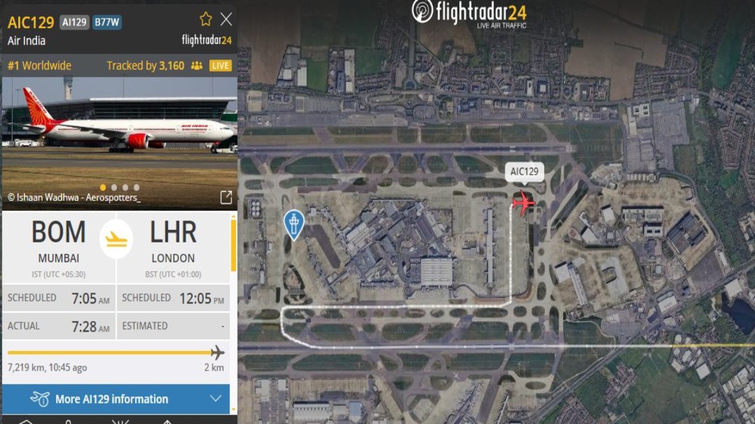Click the red AIC129 aircraft on map

point(523,204)
